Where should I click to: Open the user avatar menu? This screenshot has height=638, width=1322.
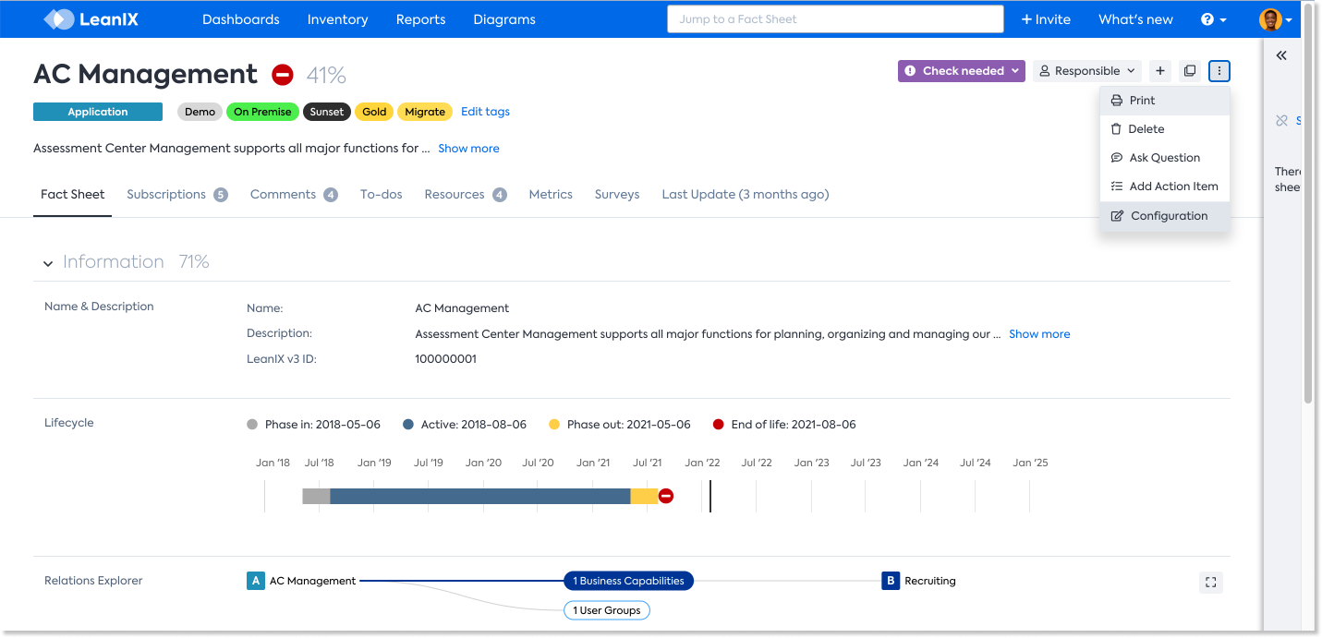[x=1276, y=19]
